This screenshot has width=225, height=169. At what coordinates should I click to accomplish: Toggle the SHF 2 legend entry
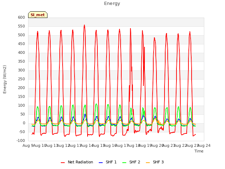[x=131, y=162]
